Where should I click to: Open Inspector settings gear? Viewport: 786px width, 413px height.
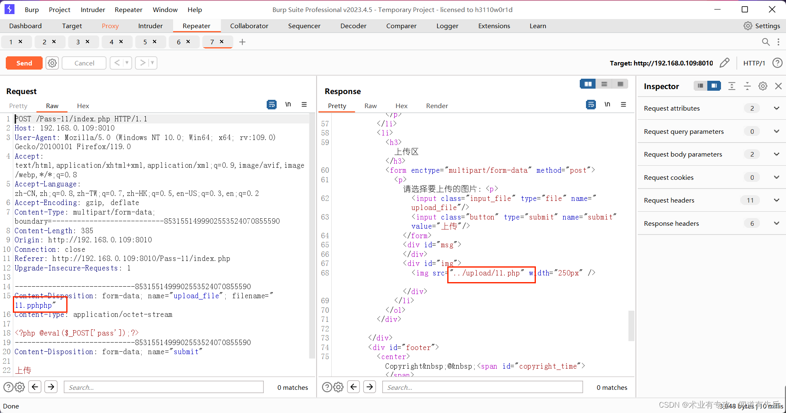[763, 86]
